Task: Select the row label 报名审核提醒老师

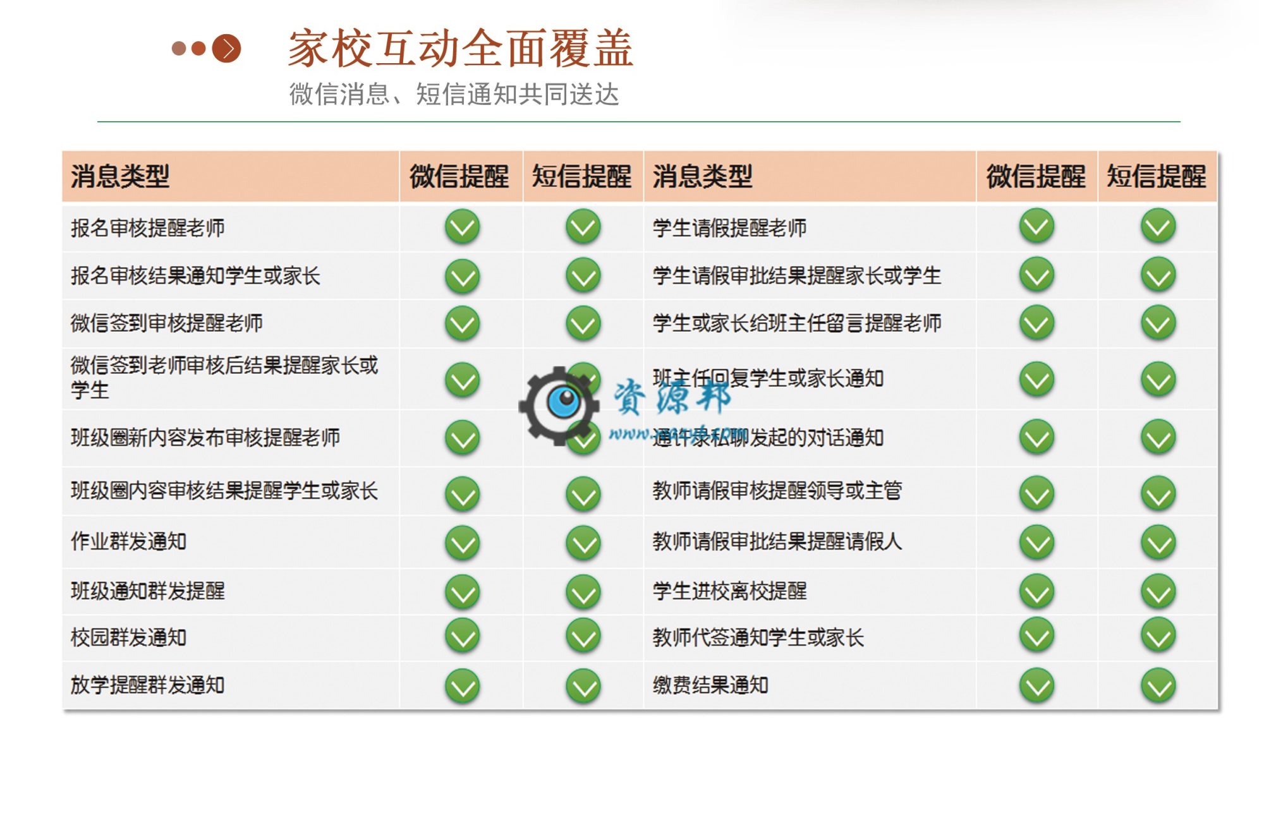Action: pos(148,228)
